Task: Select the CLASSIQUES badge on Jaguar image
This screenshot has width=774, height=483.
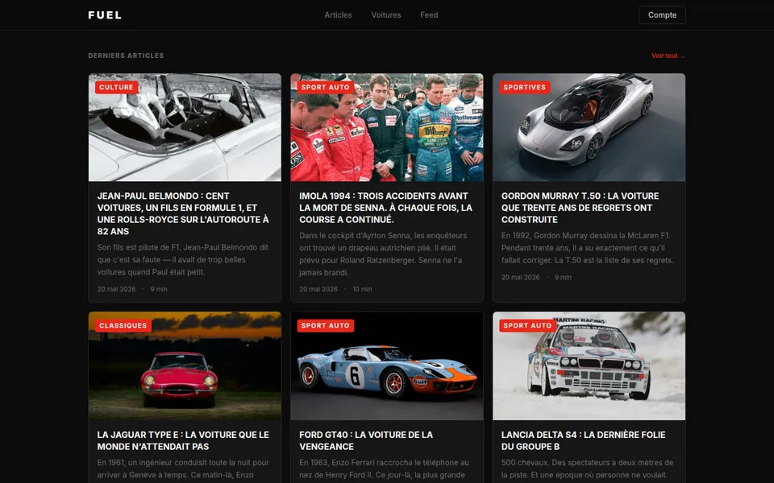Action: [x=123, y=325]
